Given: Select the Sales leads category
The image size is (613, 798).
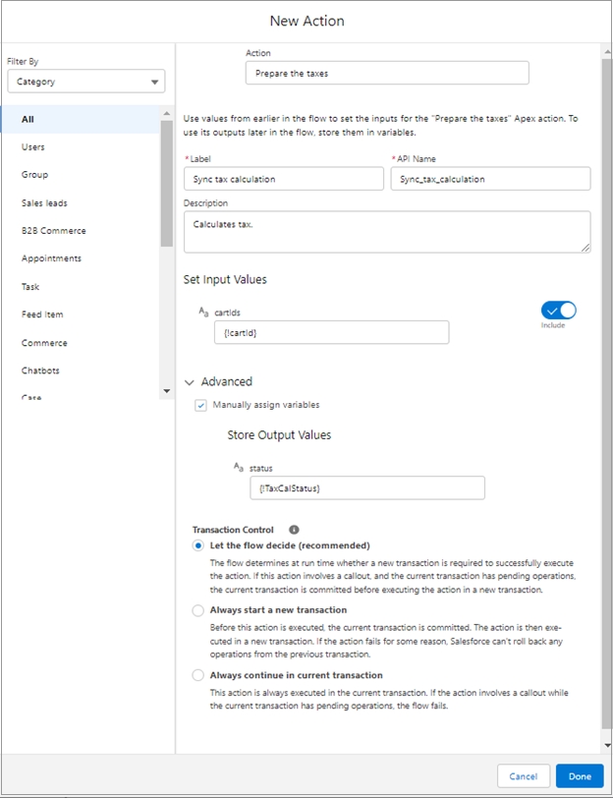Looking at the screenshot, I should [x=44, y=202].
